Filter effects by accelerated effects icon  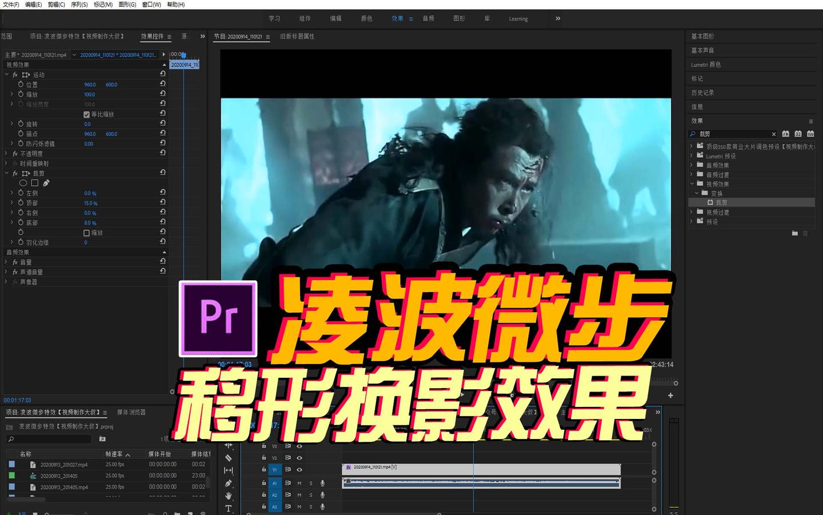tap(786, 134)
